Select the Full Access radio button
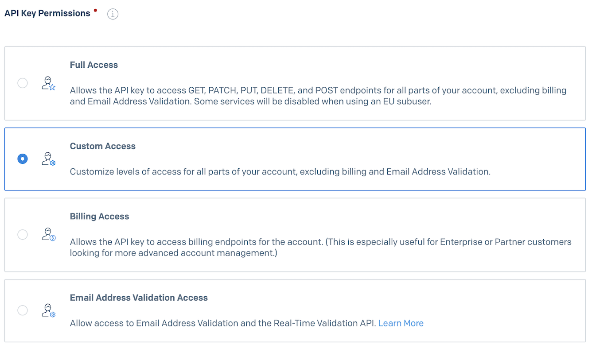This screenshot has height=349, width=592. pyautogui.click(x=23, y=83)
